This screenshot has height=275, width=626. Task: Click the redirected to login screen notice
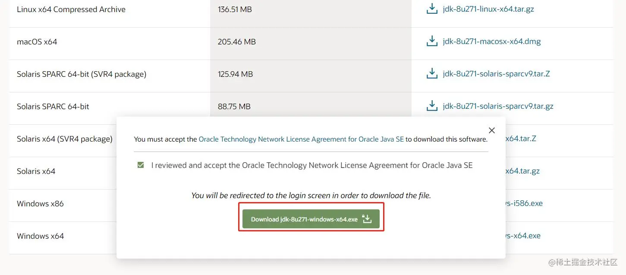click(x=311, y=196)
